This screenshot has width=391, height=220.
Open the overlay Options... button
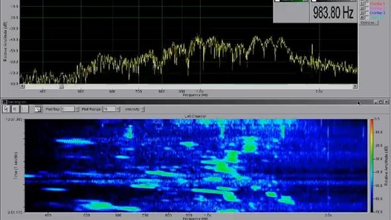click(x=368, y=23)
